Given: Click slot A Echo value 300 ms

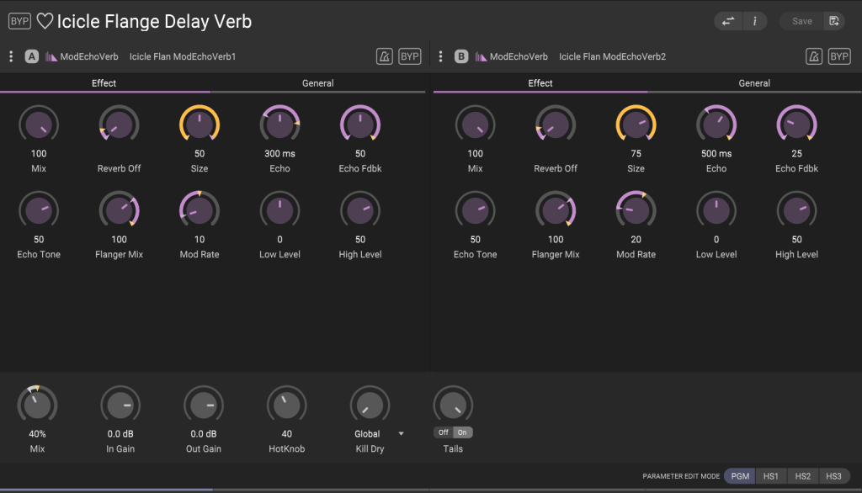Looking at the screenshot, I should [x=279, y=154].
